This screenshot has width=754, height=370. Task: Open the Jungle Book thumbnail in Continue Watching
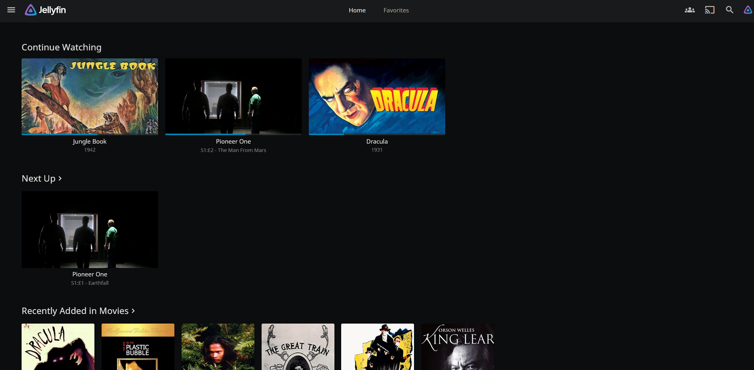pos(90,96)
